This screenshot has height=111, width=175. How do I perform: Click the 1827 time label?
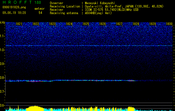click(119, 24)
